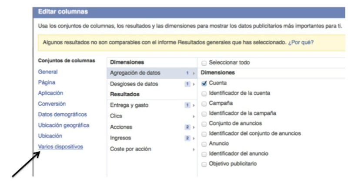Open the Acciones submenu arrow
348x187 pixels.
click(194, 127)
